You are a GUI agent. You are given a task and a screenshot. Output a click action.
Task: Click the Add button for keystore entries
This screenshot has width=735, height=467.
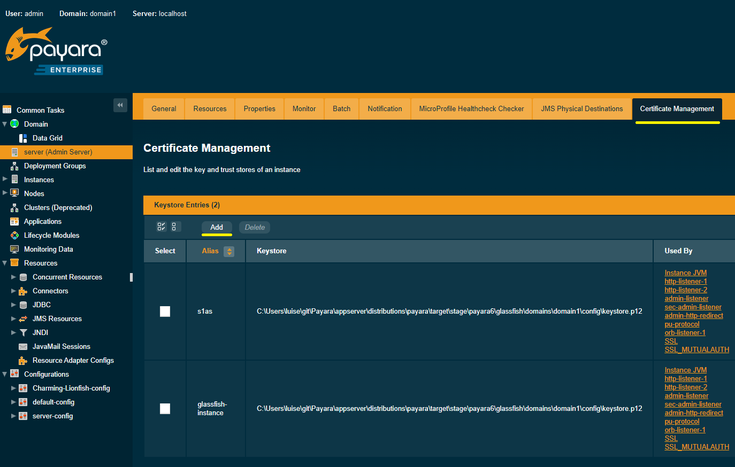pos(217,227)
